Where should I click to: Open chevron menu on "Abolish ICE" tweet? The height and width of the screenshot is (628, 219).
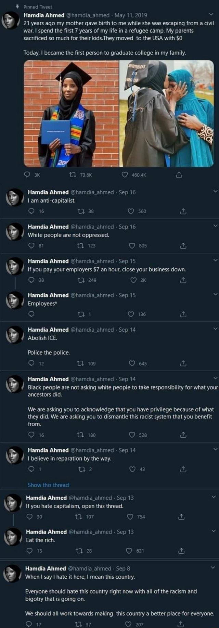point(215,329)
